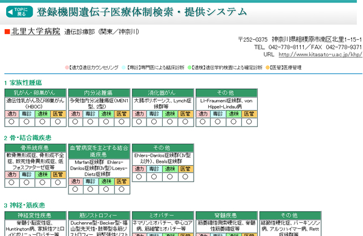Click the 医管 circle under 内分泌腫瘍
363x236 pixels.
tap(122, 122)
